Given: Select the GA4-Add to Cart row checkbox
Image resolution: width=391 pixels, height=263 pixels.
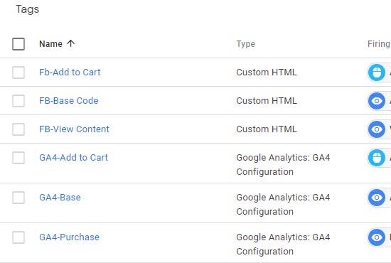Looking at the screenshot, I should [x=18, y=158].
